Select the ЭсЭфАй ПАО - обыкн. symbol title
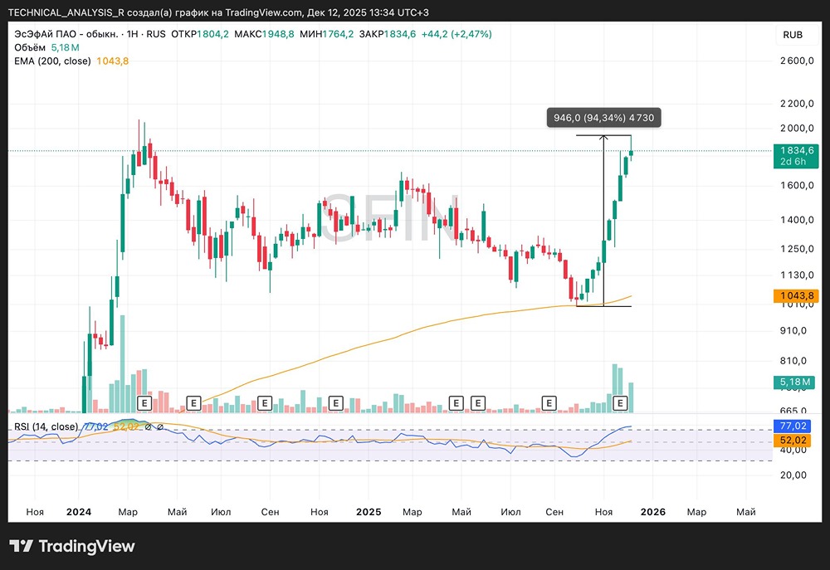 [66, 34]
